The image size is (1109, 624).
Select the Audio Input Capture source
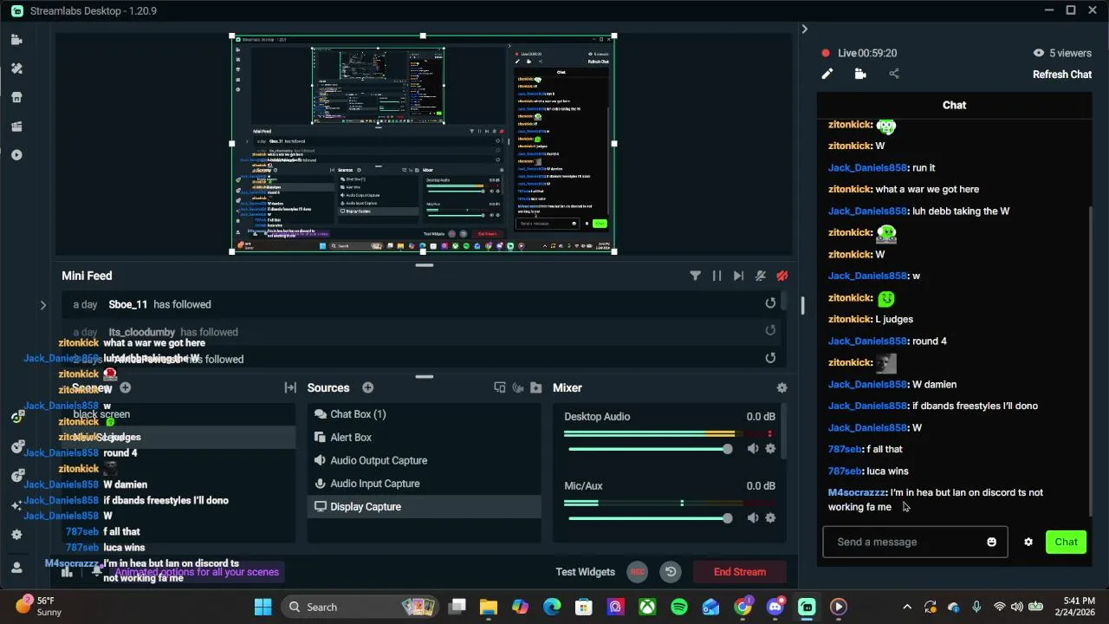click(424, 484)
